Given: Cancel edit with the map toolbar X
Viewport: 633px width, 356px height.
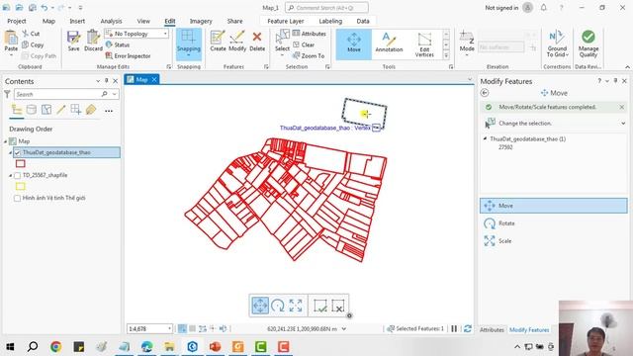Looking at the screenshot, I should 338,306.
